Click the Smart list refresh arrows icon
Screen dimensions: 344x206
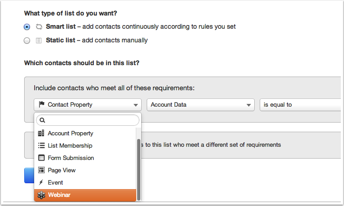click(x=39, y=27)
